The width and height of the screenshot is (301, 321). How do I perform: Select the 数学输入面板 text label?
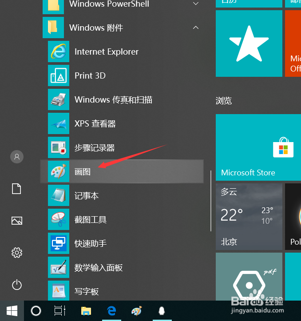tap(99, 267)
